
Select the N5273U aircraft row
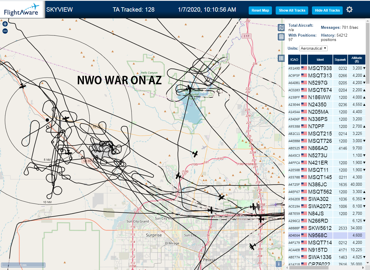327,155
